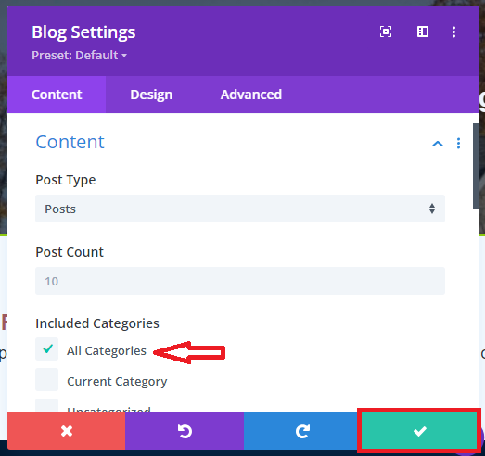The height and width of the screenshot is (456, 485).
Task: Click the settings panel scrollbar
Action: coord(476,167)
